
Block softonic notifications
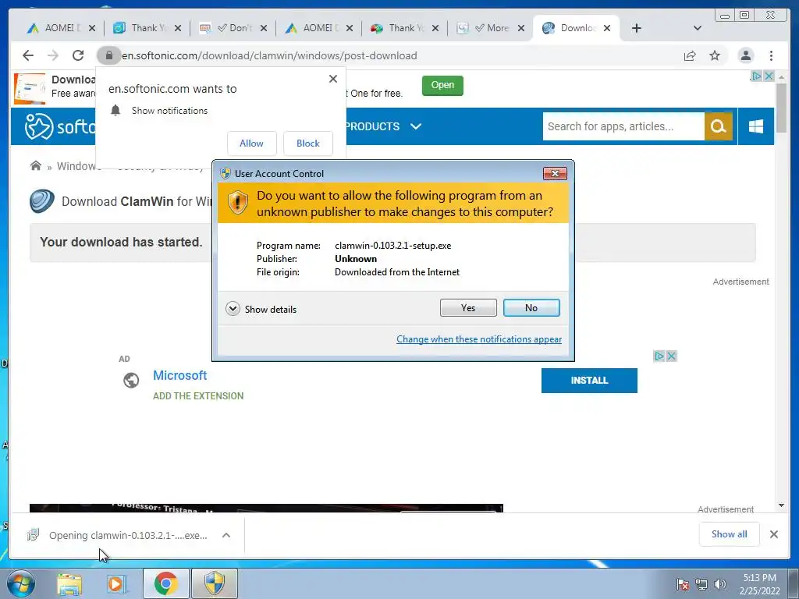307,144
